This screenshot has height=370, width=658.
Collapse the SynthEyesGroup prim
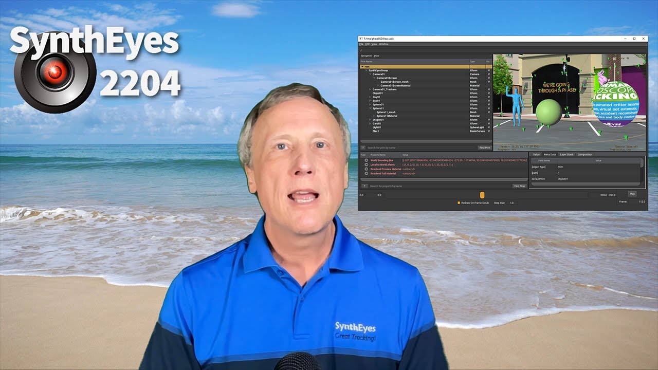pos(367,70)
